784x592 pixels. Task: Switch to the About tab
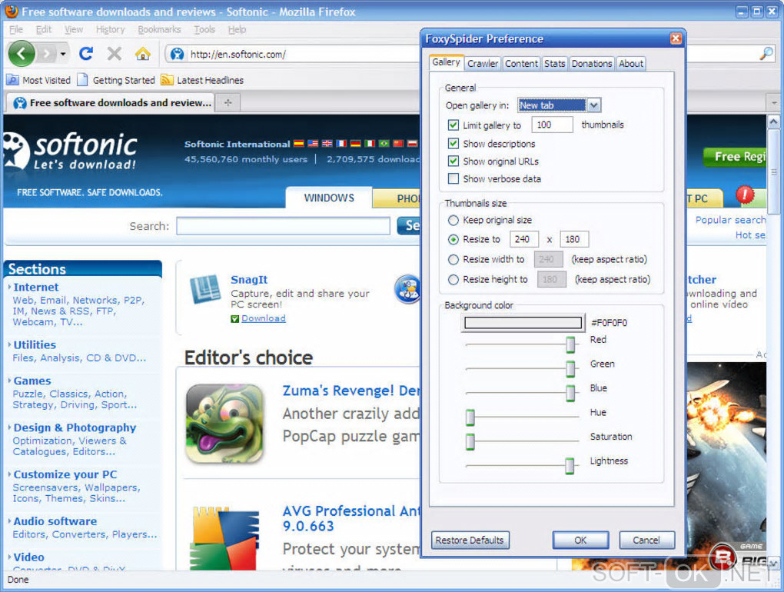[631, 64]
